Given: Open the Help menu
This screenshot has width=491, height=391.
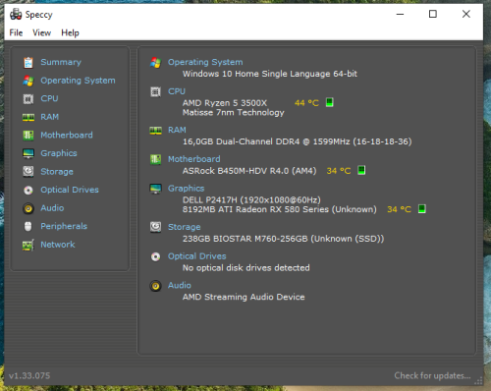Looking at the screenshot, I should coord(70,32).
